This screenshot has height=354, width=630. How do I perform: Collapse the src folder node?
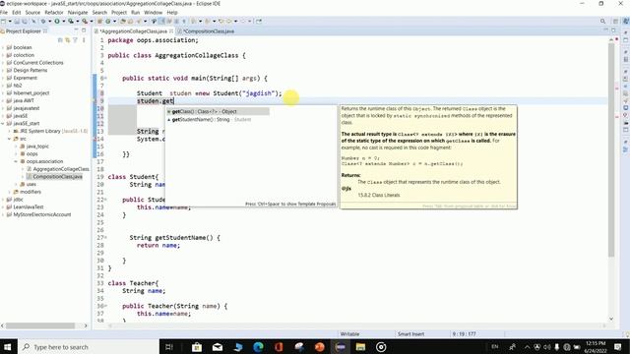[9, 139]
